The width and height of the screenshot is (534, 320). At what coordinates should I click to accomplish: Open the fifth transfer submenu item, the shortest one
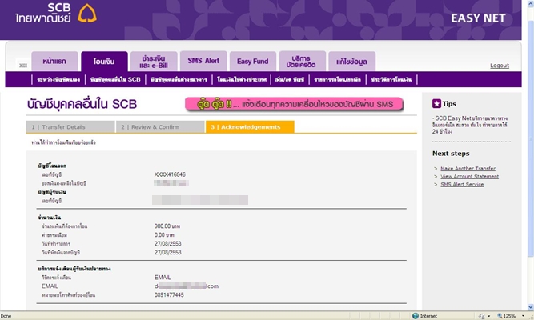pos(289,80)
